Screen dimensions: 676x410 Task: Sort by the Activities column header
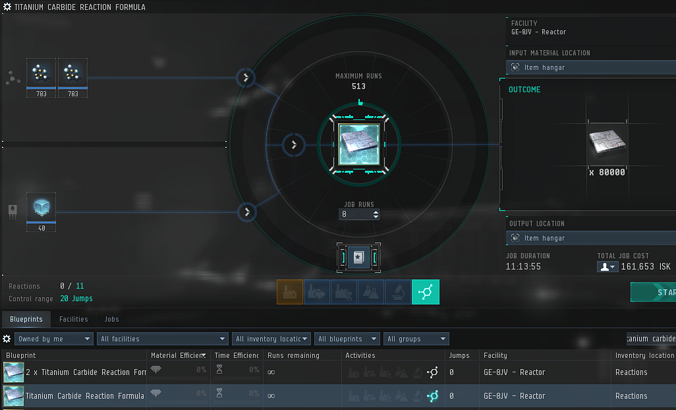tap(393, 355)
